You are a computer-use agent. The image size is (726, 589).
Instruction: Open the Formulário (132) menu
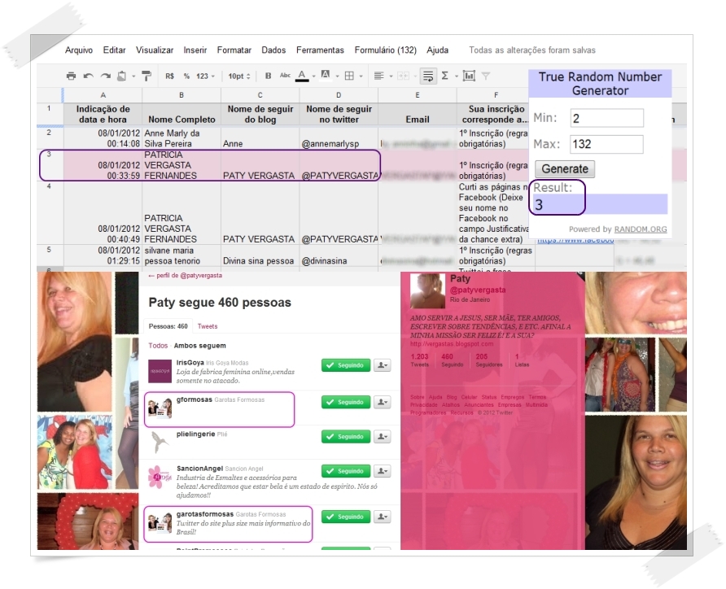tap(385, 50)
